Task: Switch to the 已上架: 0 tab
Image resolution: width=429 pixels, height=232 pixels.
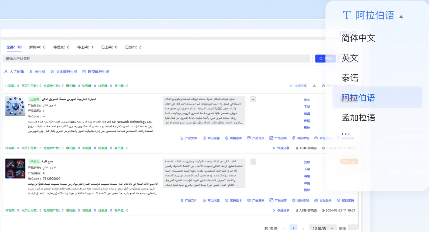Action: (x=109, y=47)
